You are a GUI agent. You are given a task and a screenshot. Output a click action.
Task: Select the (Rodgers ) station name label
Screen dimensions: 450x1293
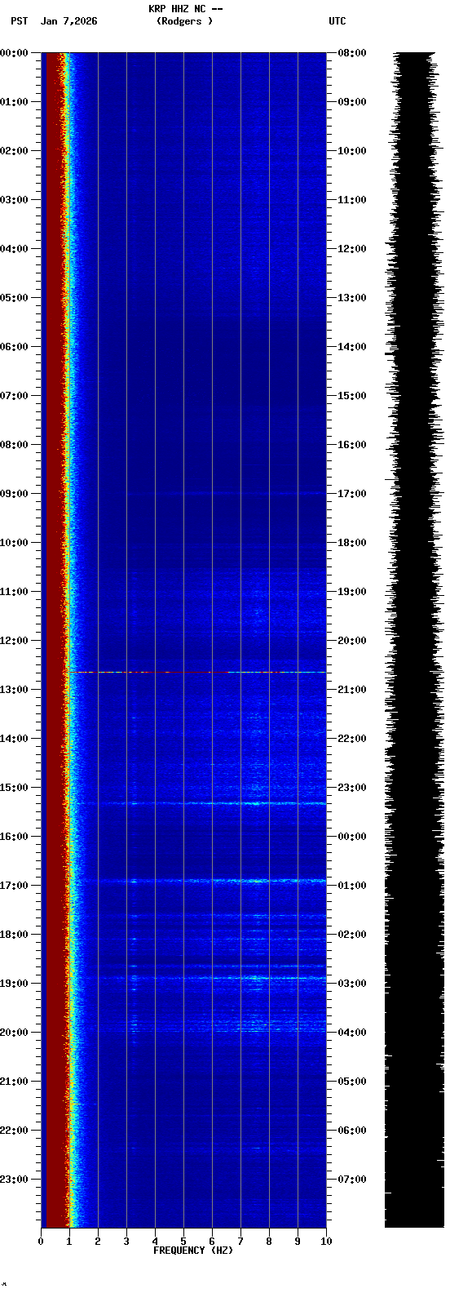point(184,21)
